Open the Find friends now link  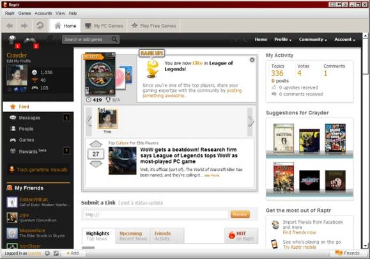(x=299, y=233)
